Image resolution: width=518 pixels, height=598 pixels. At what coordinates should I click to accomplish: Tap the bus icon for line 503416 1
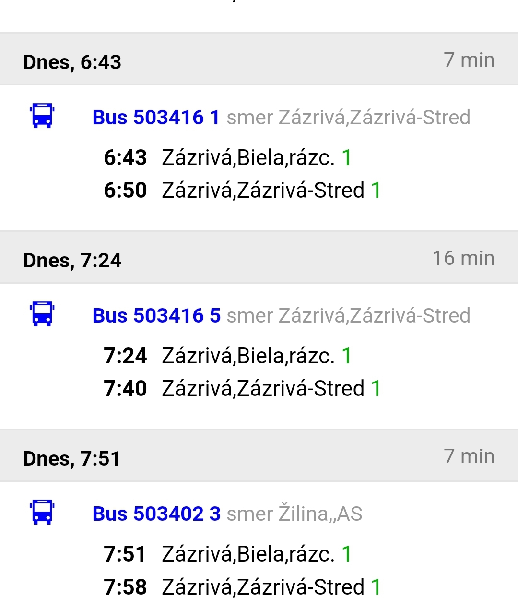[42, 116]
